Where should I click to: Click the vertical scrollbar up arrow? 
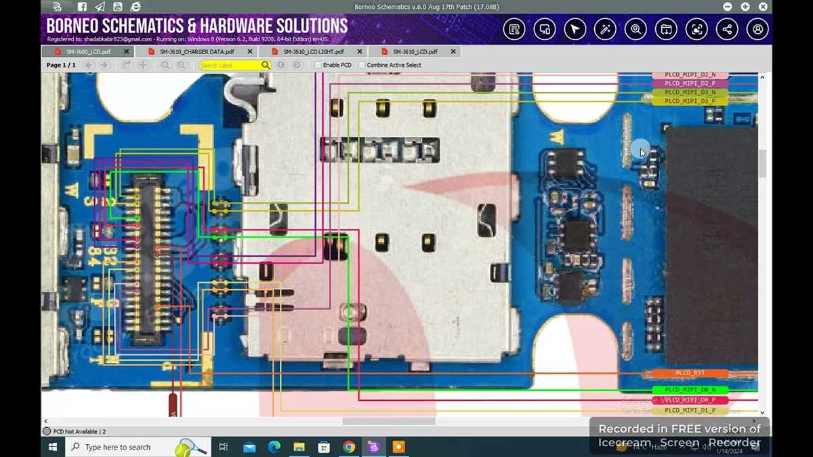[762, 77]
